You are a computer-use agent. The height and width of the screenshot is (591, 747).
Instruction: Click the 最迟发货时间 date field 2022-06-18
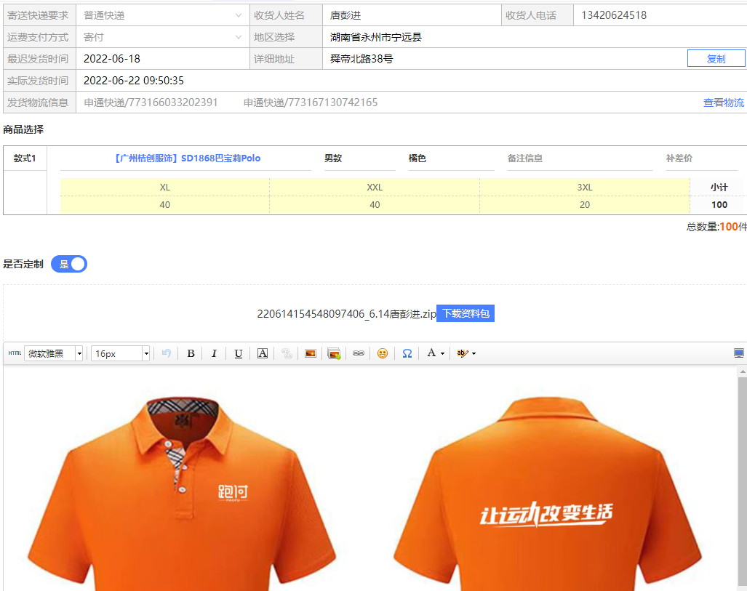(x=162, y=59)
